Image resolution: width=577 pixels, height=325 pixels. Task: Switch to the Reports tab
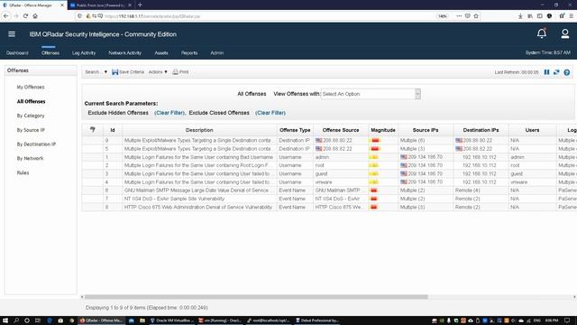(x=189, y=53)
